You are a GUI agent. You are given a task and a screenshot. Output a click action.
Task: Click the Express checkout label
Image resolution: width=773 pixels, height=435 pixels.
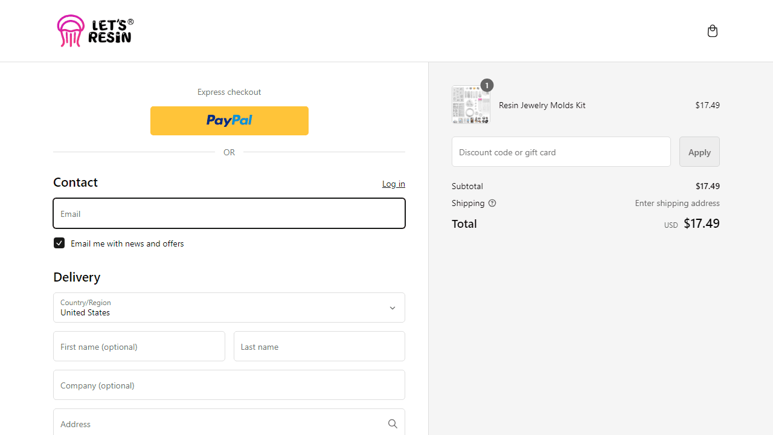tap(229, 92)
